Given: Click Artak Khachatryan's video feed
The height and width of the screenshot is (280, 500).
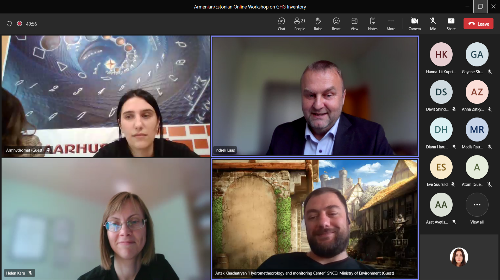Looking at the screenshot, I should (315, 219).
